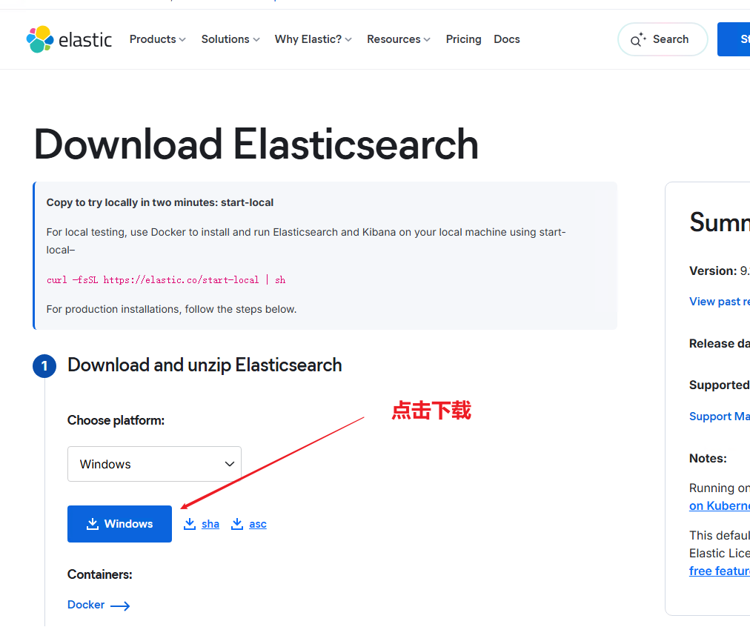The image size is (750, 627).
Task: Click the Copy to try locally heading
Action: pos(160,202)
